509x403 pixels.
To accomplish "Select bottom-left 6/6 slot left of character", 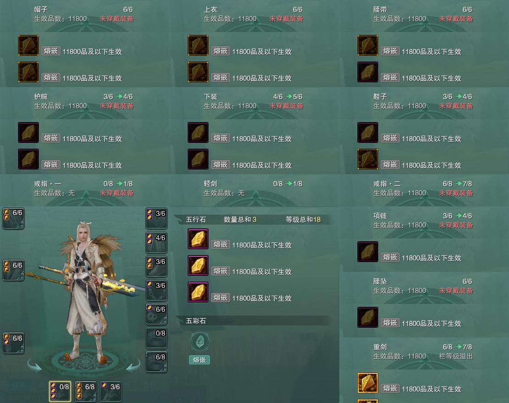I will point(13,343).
